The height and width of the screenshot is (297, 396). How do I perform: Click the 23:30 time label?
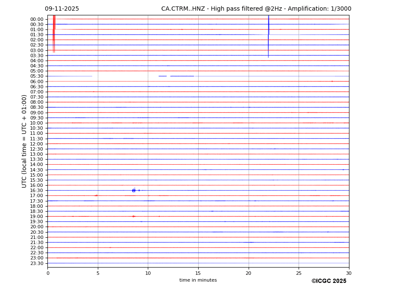coord(36,263)
